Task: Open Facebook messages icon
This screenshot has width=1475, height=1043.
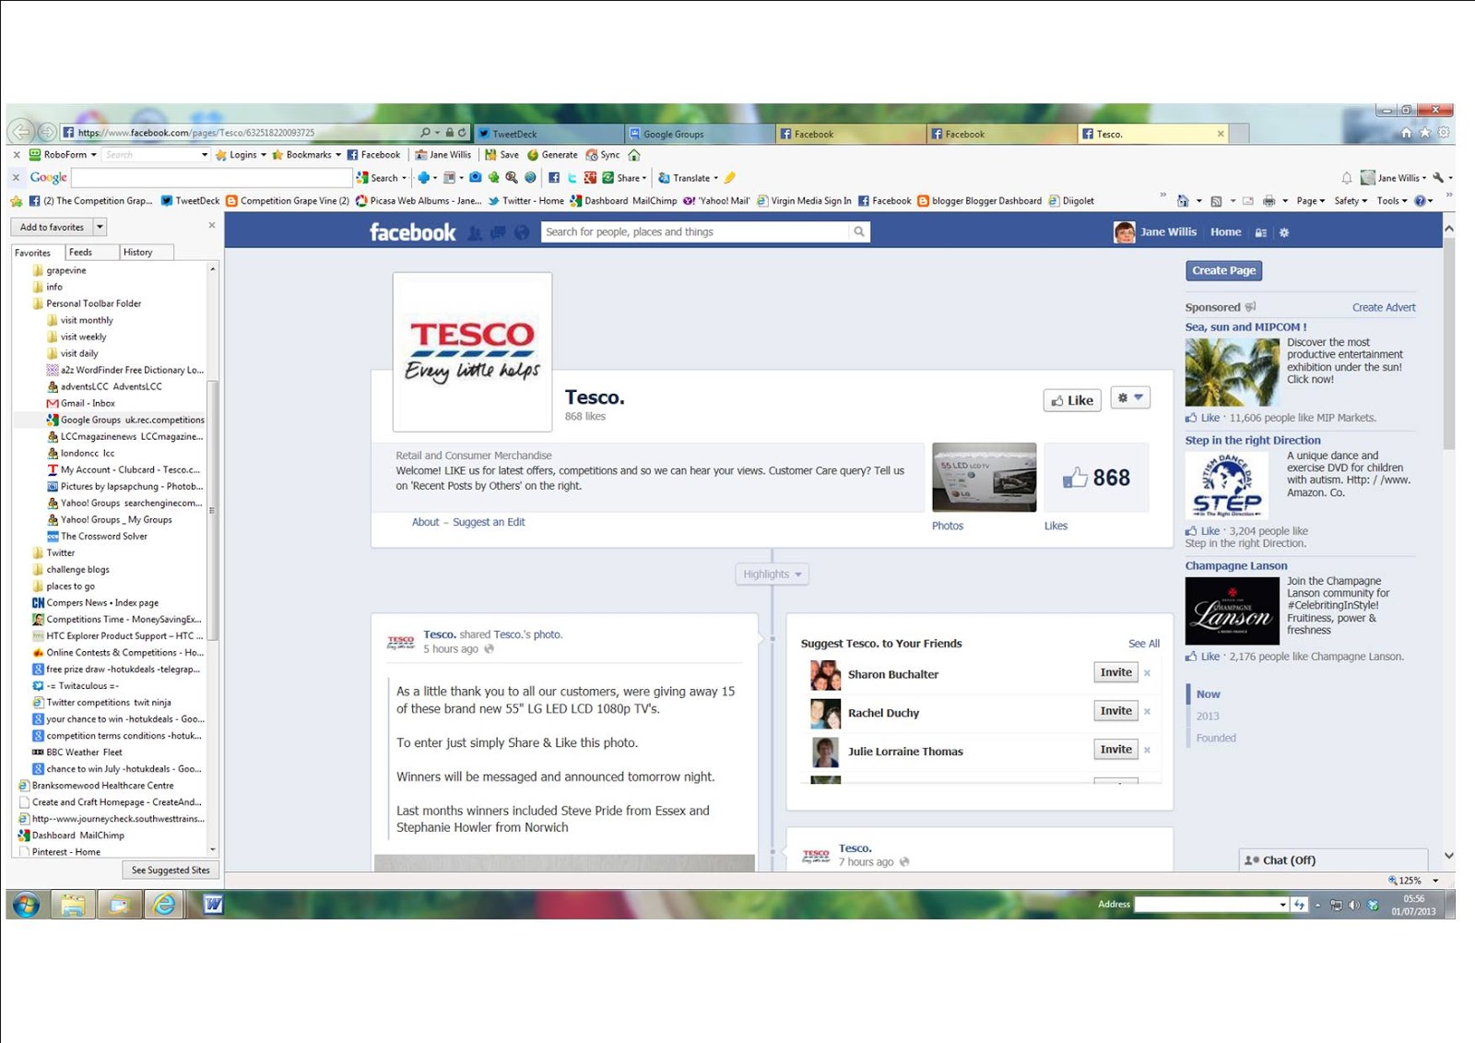Action: pos(498,233)
